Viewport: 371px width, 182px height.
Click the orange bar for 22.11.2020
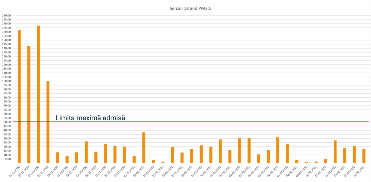coord(19,97)
